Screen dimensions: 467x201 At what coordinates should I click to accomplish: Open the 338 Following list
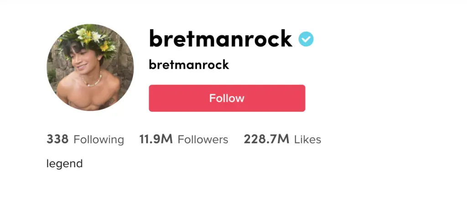coord(85,139)
